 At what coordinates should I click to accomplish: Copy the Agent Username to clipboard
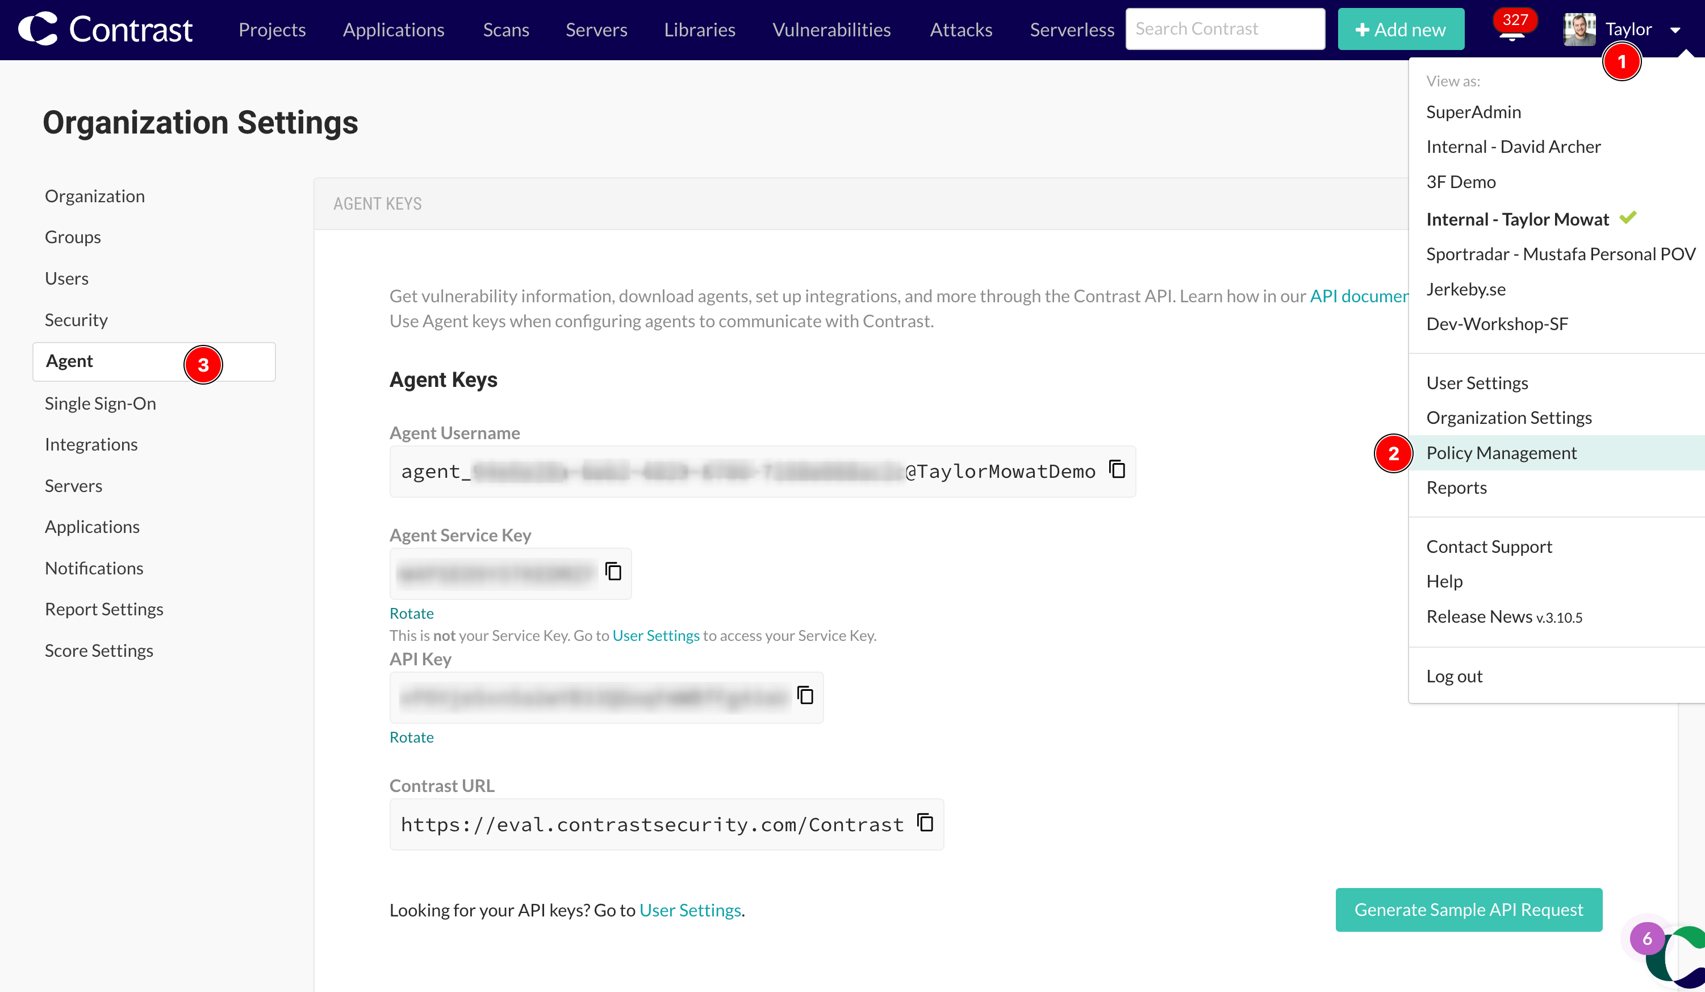(1117, 469)
